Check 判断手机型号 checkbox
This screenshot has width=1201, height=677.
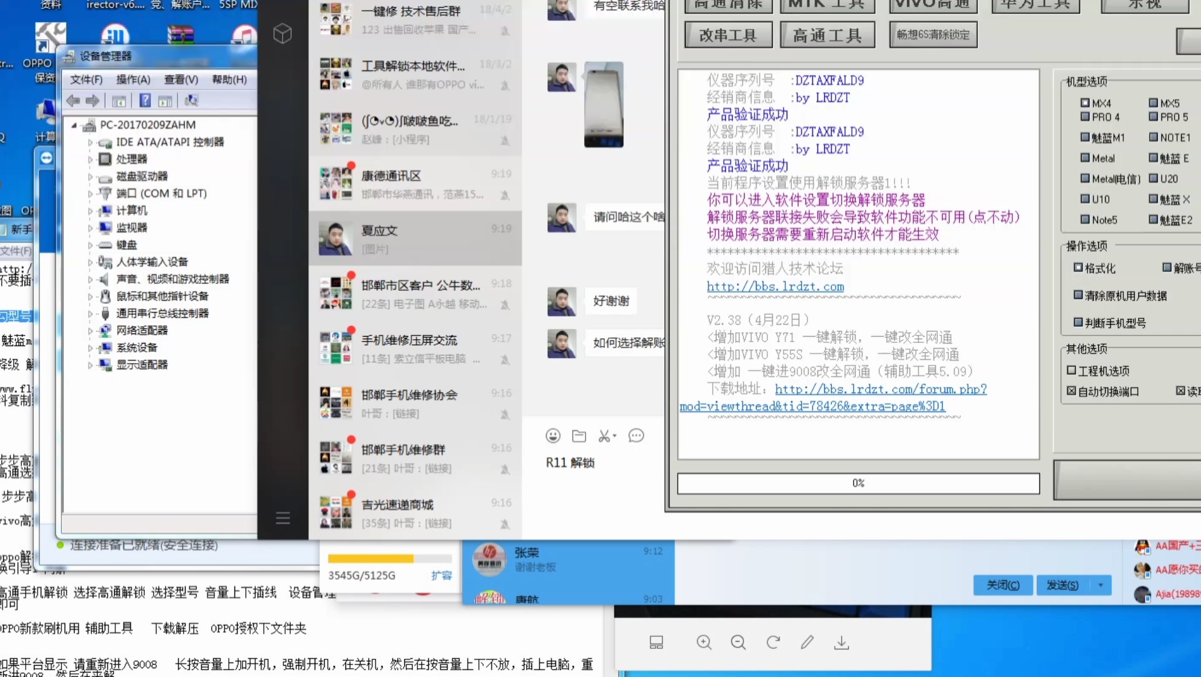pyautogui.click(x=1078, y=322)
